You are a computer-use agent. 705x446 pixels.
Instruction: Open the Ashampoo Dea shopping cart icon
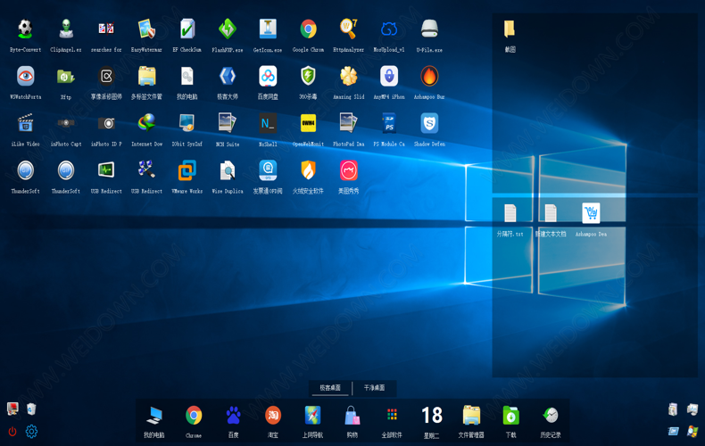tap(591, 213)
